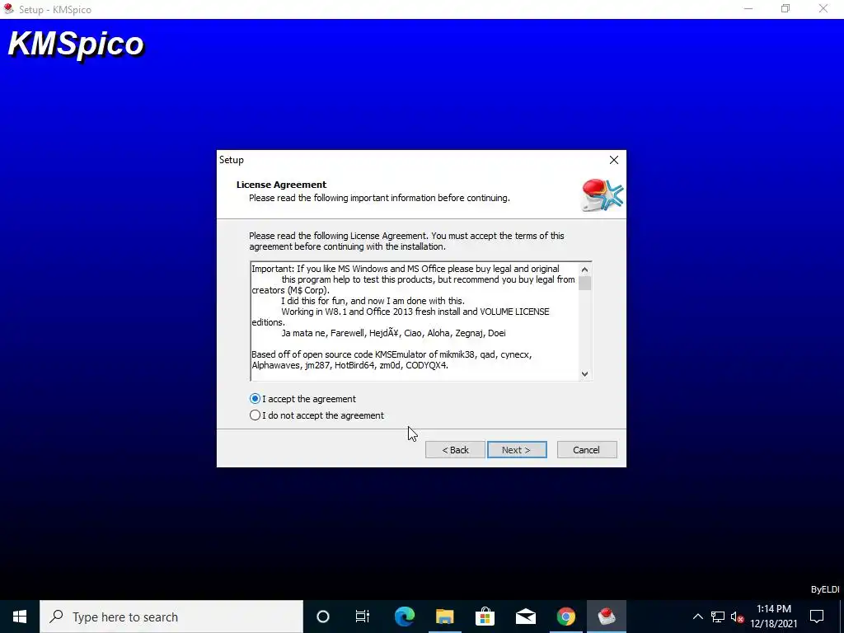Minimize the Setup - KMSpico window
Screen dimensions: 844x633
(x=748, y=9)
